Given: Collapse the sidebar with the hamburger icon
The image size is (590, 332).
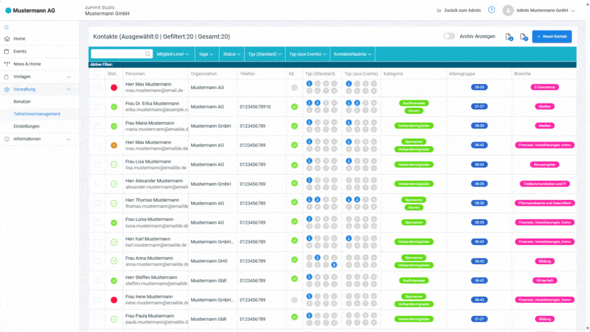Looking at the screenshot, I should [6, 27].
